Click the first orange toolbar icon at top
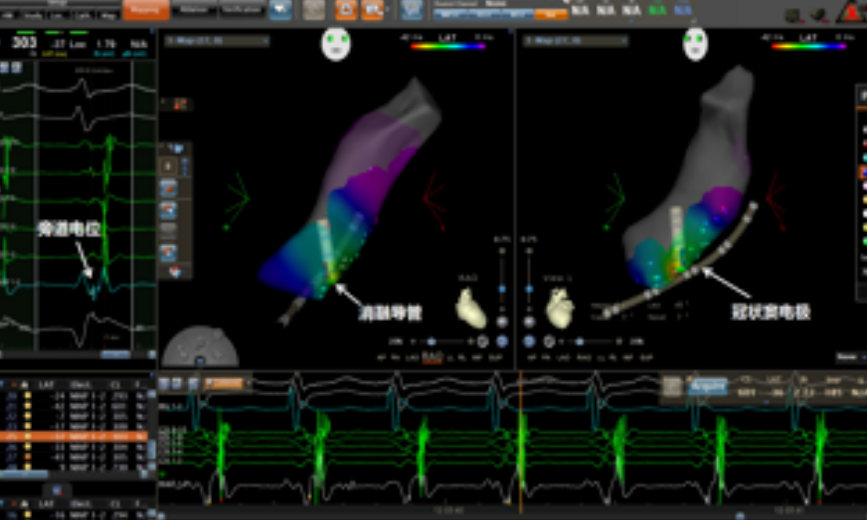 click(346, 10)
